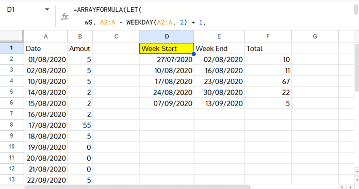Click the select-all corner box
Screen dimensions: 359x189
point(12,37)
